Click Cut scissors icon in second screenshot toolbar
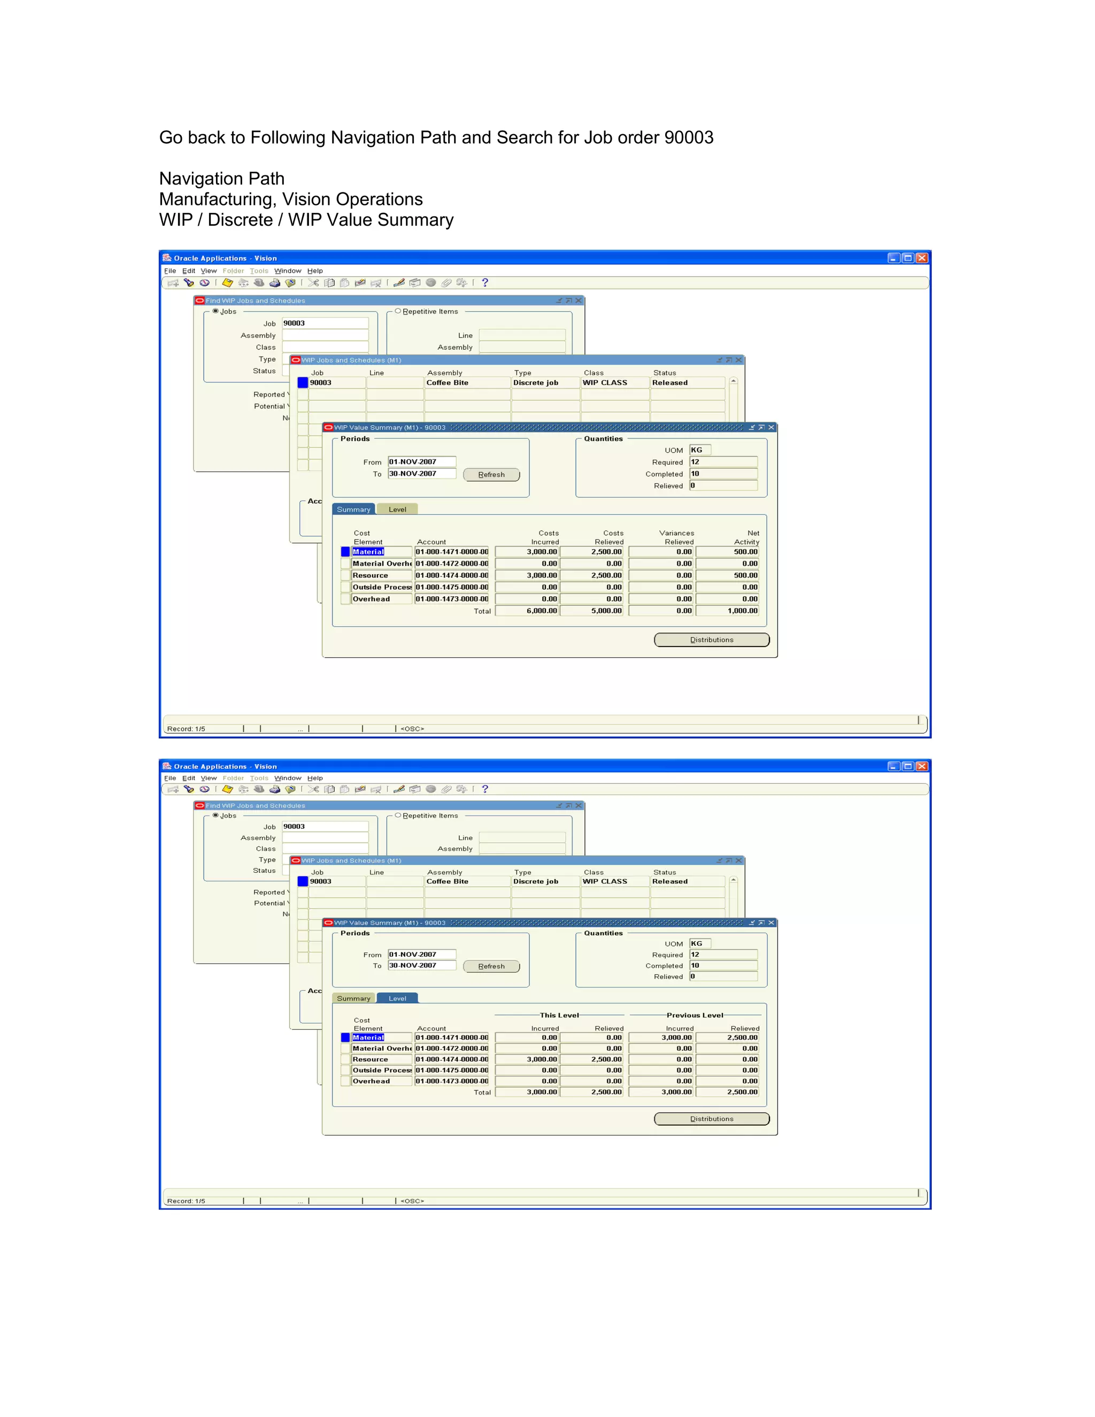This screenshot has height=1417, width=1095. click(x=313, y=790)
